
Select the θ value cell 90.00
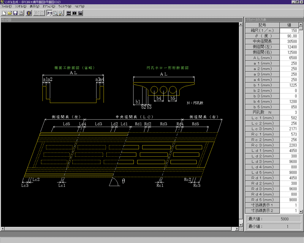pyautogui.click(x=289, y=36)
